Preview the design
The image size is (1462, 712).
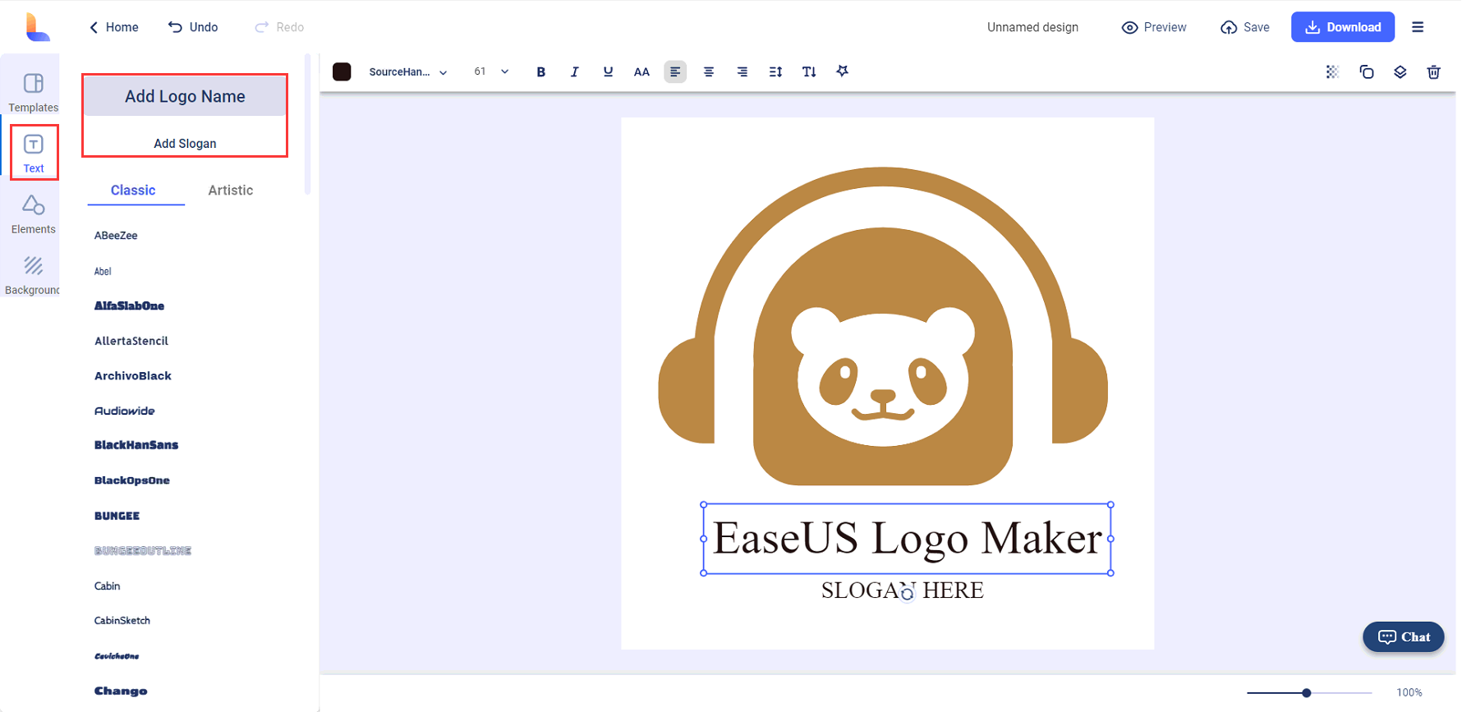coord(1154,27)
